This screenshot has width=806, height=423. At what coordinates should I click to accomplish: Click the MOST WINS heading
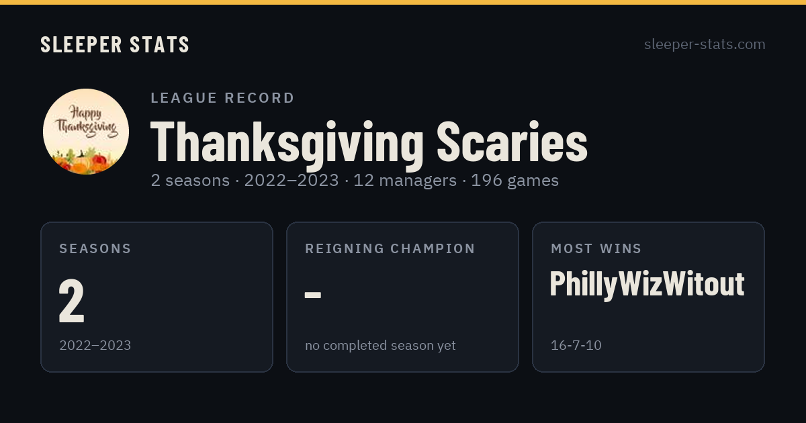(596, 248)
